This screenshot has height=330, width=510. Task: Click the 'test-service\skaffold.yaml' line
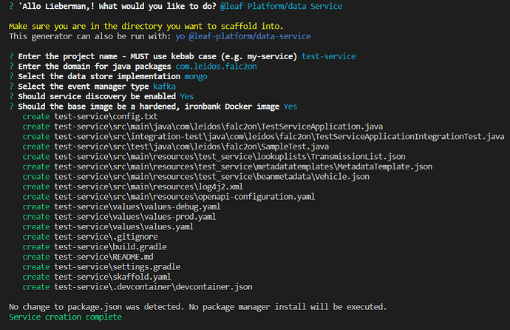tap(112, 277)
